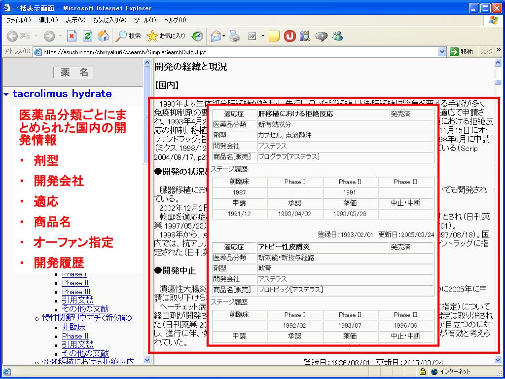This screenshot has width=505, height=379.
Task: Click the yellow note toolbar icon
Action: (x=274, y=36)
